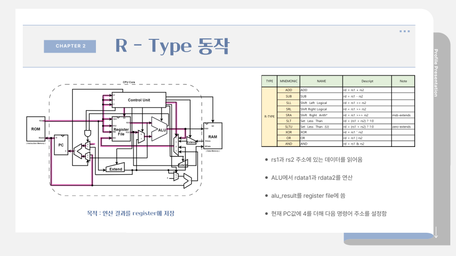Click the TYPE column header
This screenshot has width=456, height=256.
(x=269, y=81)
